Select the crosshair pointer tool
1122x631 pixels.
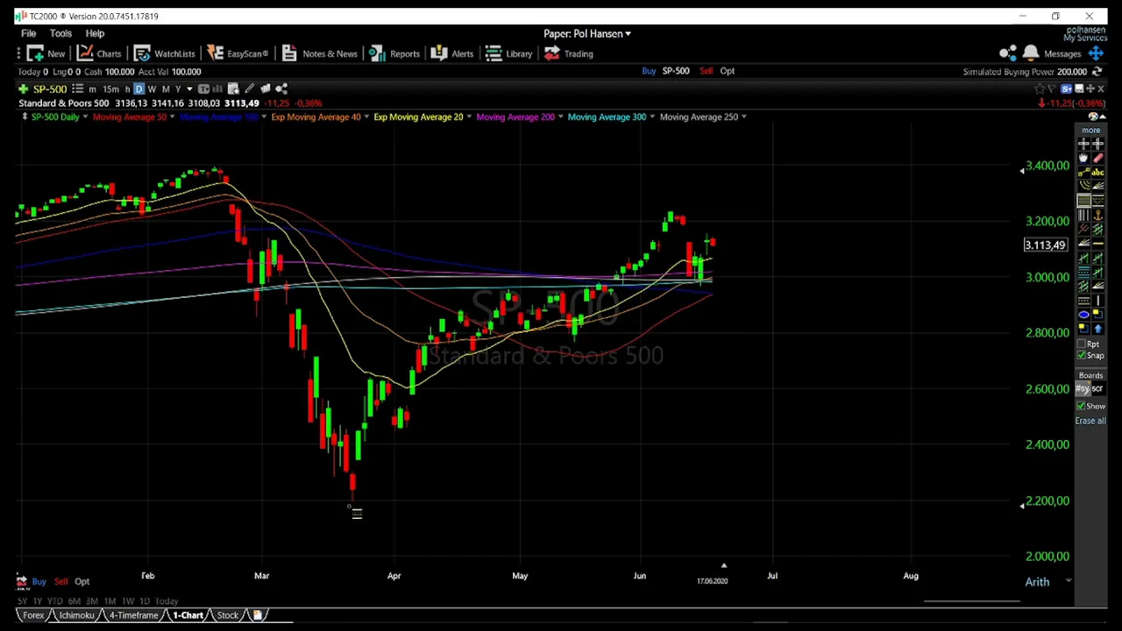point(1083,144)
